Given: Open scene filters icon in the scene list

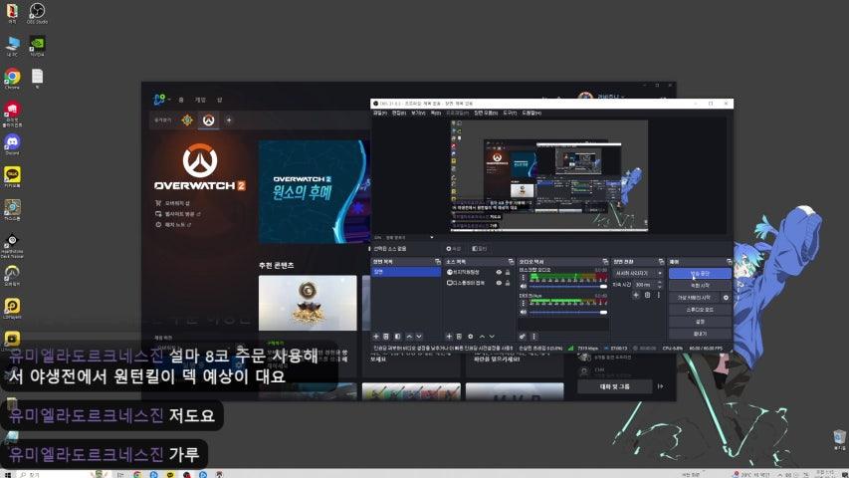Looking at the screenshot, I should (397, 337).
